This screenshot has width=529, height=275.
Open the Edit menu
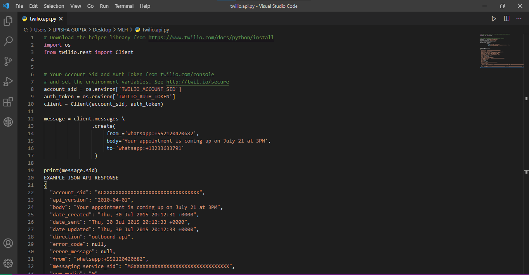pyautogui.click(x=33, y=6)
